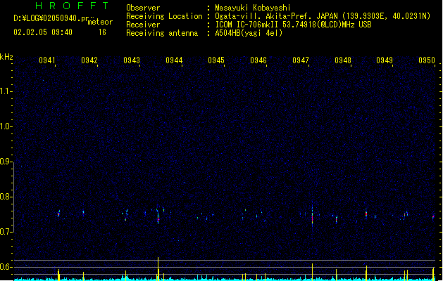
Task: Click the 0947 time label
Action: pyautogui.click(x=301, y=60)
